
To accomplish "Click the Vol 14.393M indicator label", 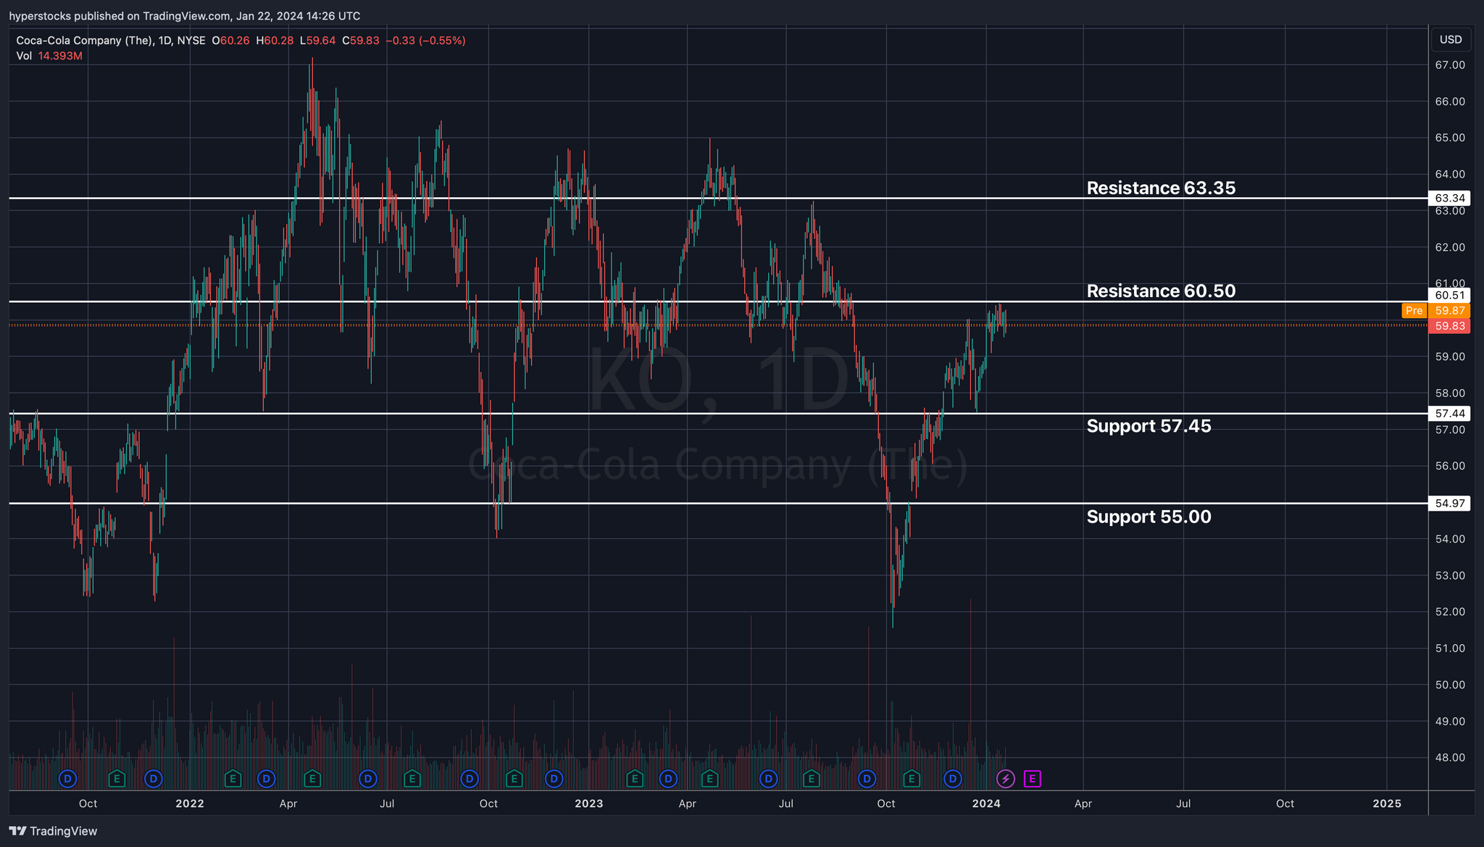I will point(49,56).
